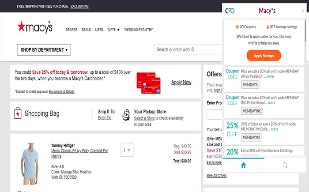Click the search or enter web ID field
This screenshot has height=192, width=309.
[188, 50]
